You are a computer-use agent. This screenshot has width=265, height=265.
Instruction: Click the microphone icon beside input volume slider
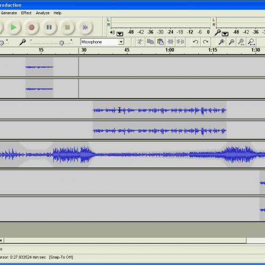22,42
